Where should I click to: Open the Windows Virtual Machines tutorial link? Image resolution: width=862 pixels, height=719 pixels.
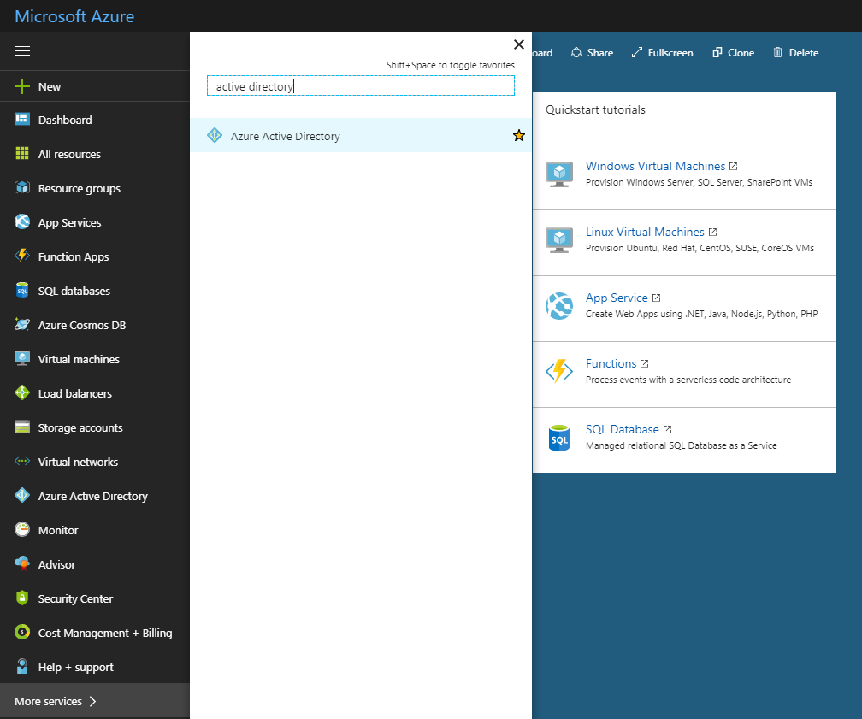[x=655, y=166]
